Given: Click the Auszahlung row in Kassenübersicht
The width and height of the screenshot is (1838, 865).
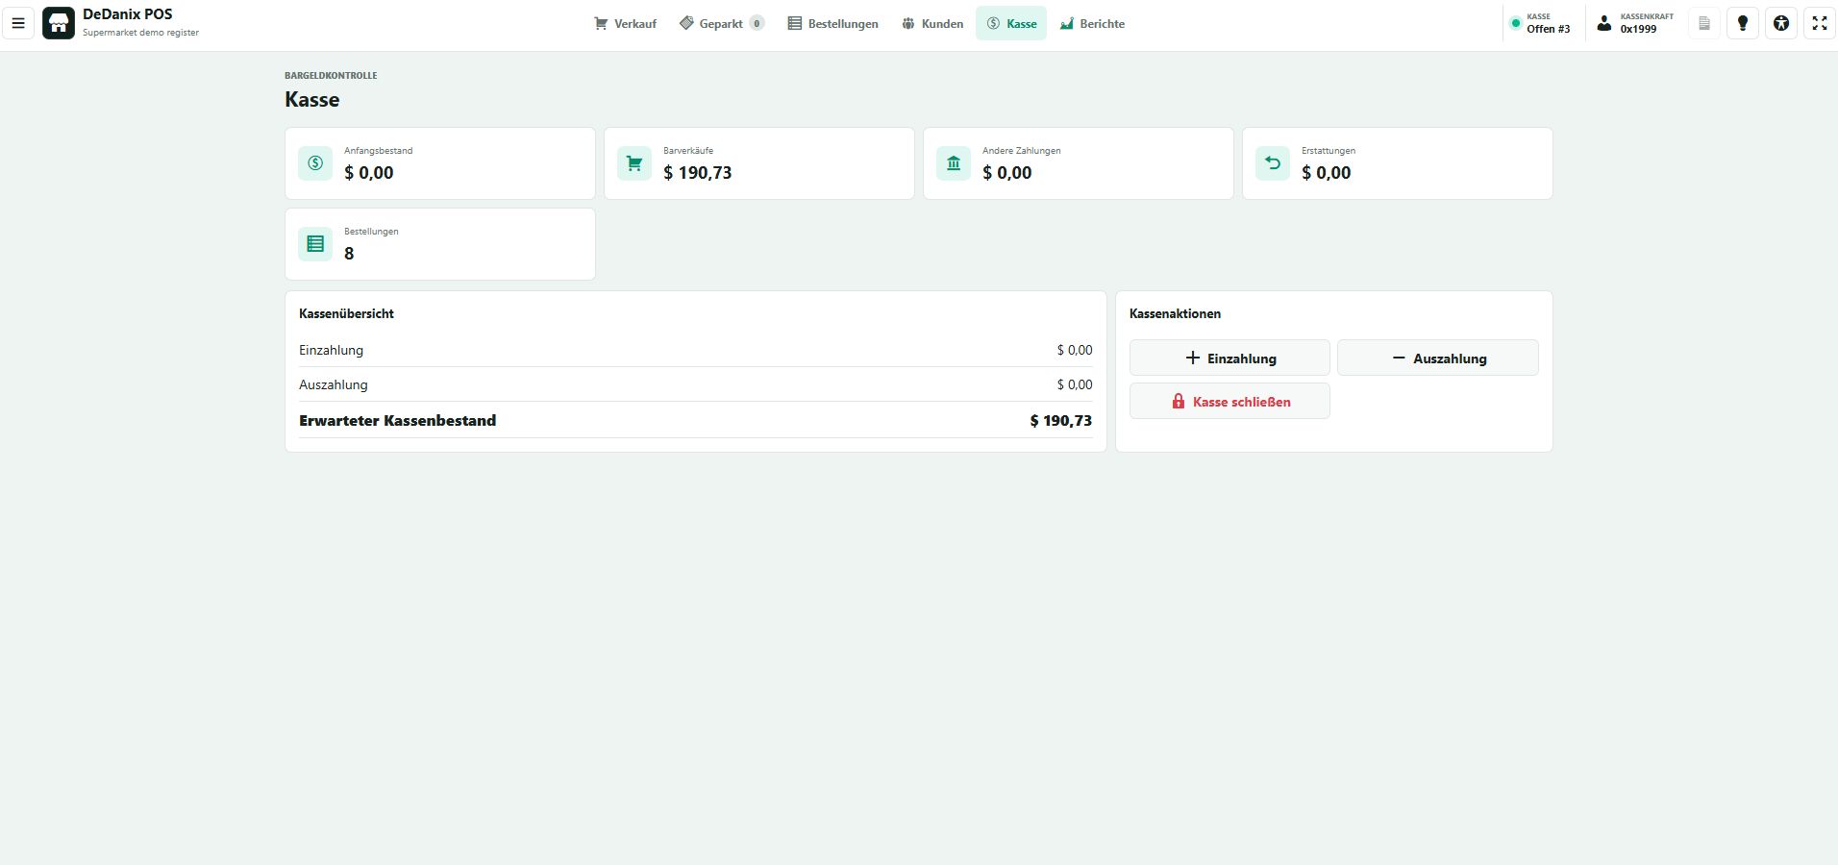Looking at the screenshot, I should [x=696, y=384].
